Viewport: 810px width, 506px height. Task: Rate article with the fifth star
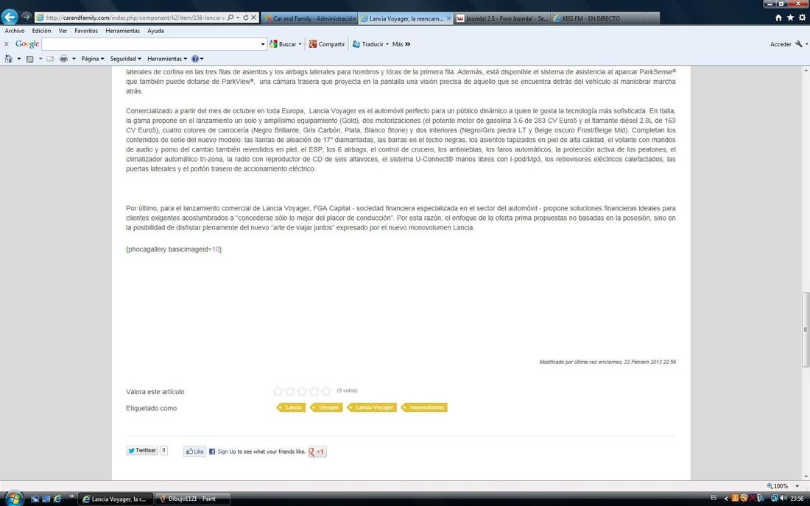click(326, 391)
